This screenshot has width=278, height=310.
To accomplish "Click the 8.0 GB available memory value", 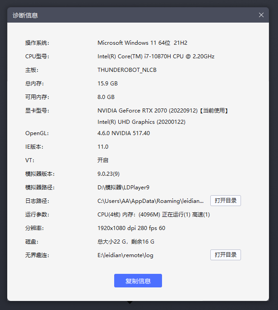I will click(106, 97).
